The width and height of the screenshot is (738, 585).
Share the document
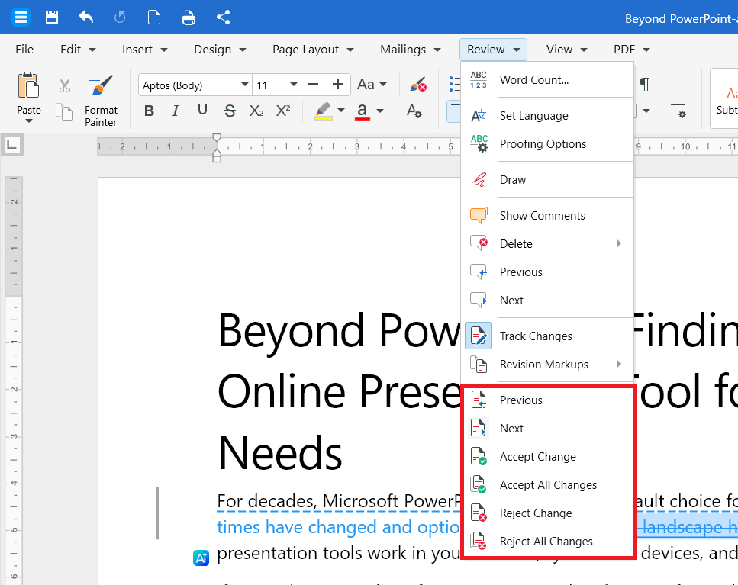click(223, 18)
